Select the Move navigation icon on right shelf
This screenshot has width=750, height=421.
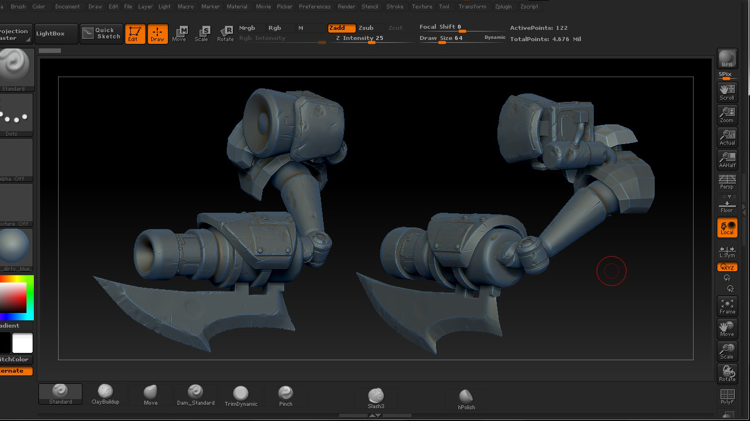pyautogui.click(x=727, y=328)
